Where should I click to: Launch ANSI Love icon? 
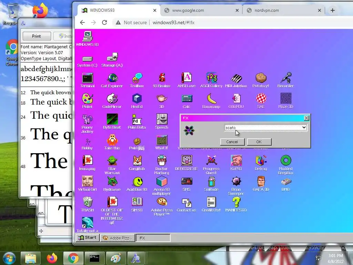click(x=186, y=80)
